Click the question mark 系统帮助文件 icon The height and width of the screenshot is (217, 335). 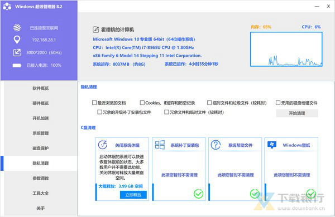pyautogui.click(x=216, y=145)
